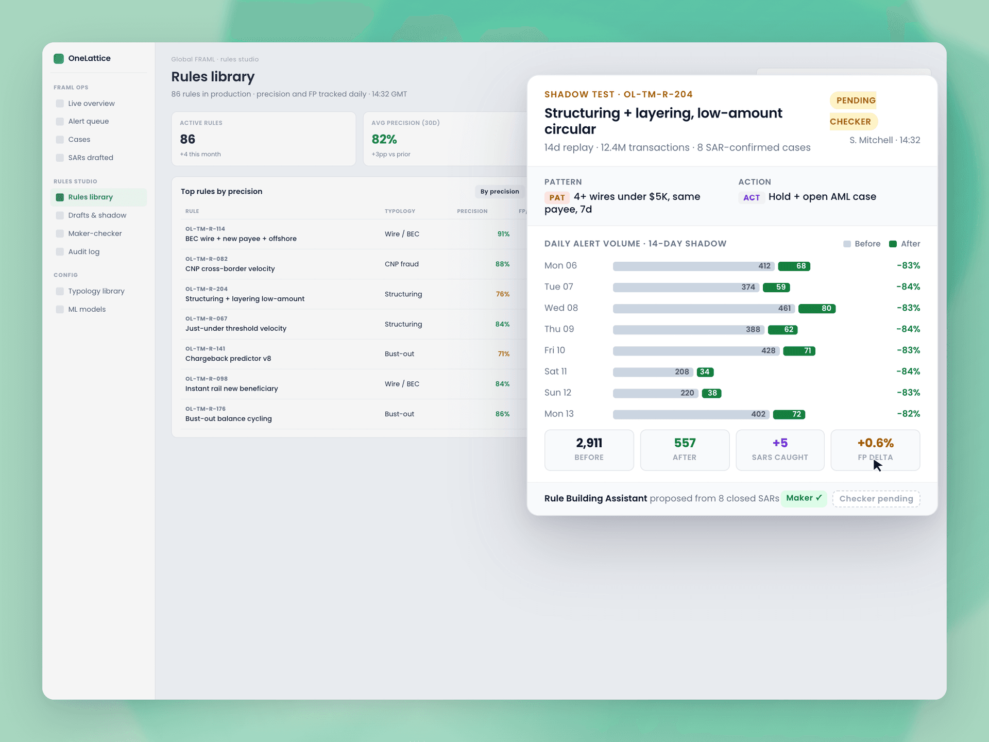Click the PAT pattern tag
The image size is (989, 742).
(557, 197)
